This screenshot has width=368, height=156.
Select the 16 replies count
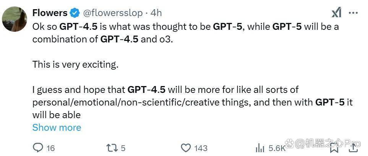point(50,148)
